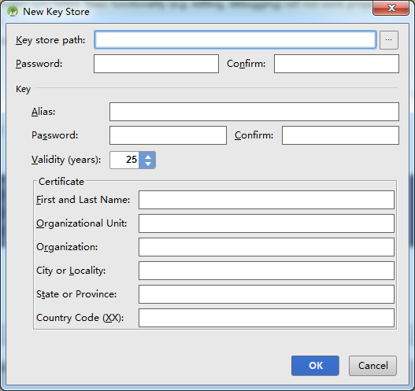Click into the Alias field
This screenshot has height=391, width=415.
[x=254, y=112]
